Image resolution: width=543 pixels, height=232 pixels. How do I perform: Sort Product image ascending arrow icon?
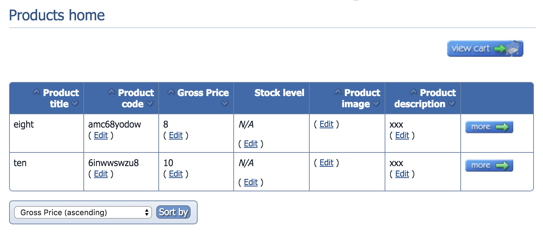[x=338, y=93]
